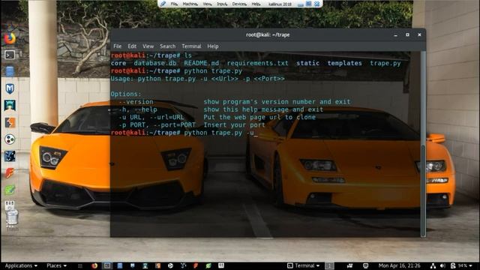Viewport: 480px width, 270px height.
Task: Expand the system menu arrow beside the battery
Action: [471, 265]
